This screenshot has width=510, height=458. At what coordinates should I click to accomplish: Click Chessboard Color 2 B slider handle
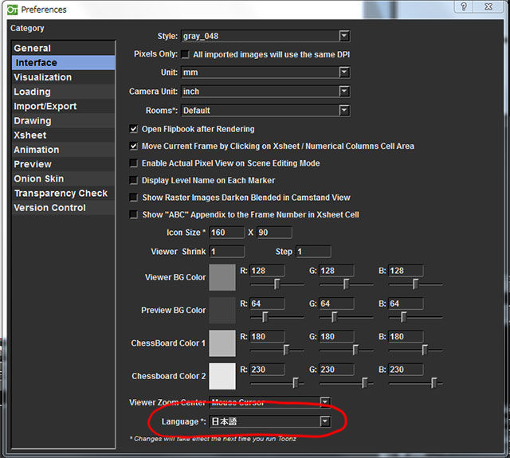434,383
